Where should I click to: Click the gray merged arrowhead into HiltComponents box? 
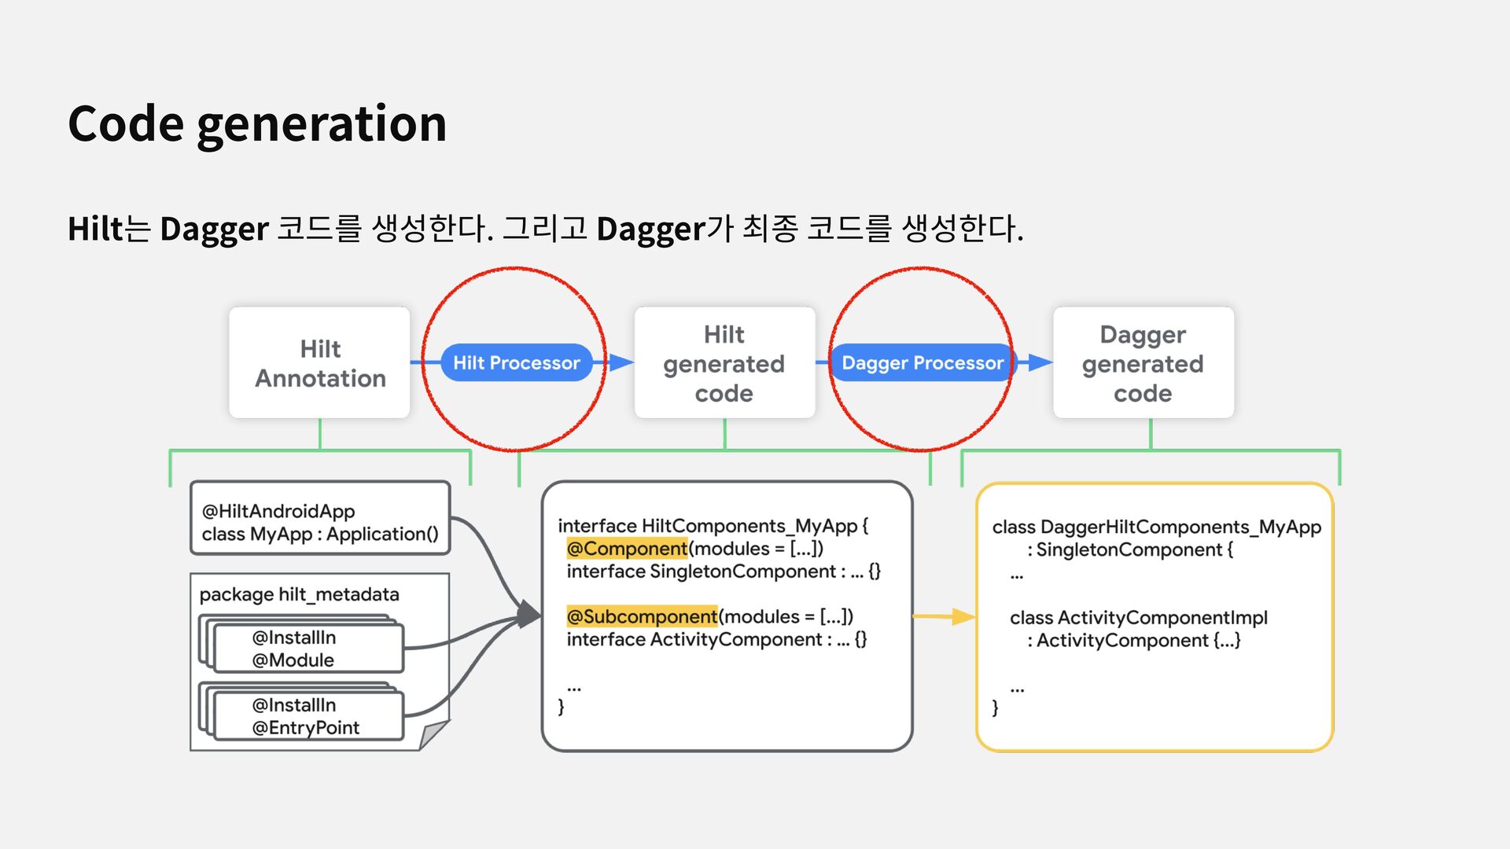coord(528,615)
